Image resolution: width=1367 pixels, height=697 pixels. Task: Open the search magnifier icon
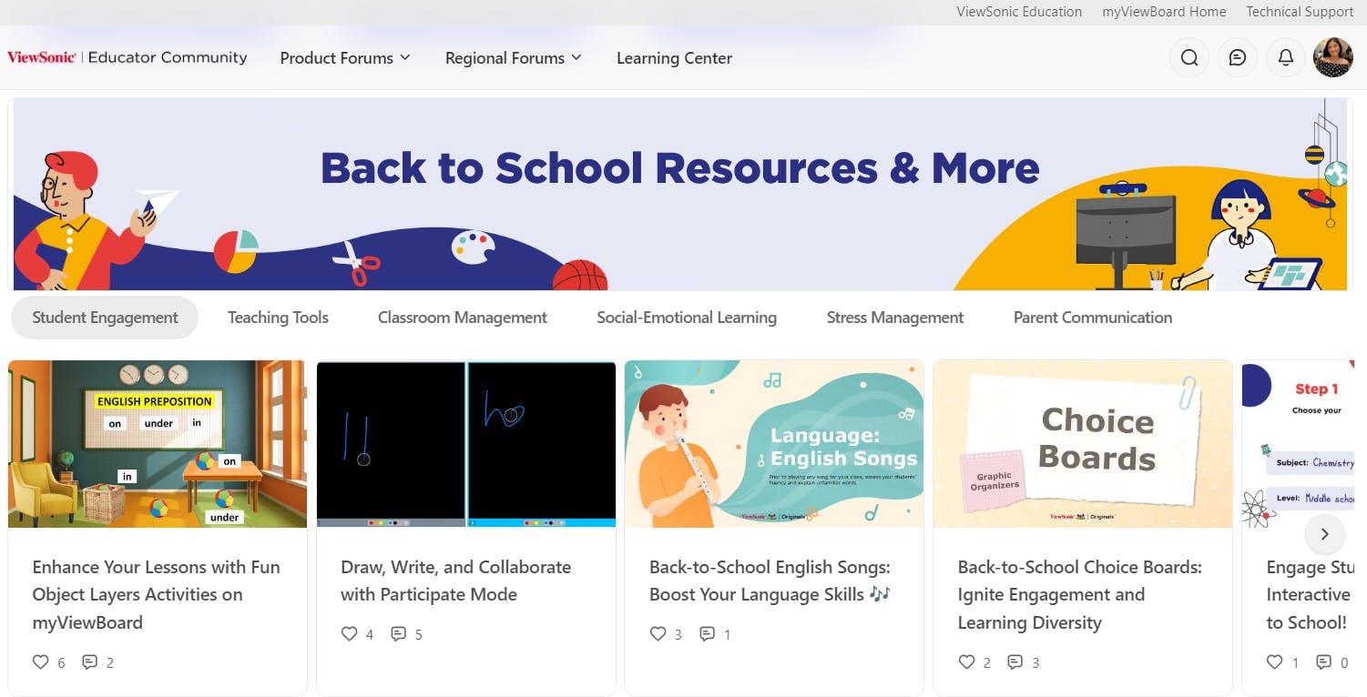[1189, 58]
